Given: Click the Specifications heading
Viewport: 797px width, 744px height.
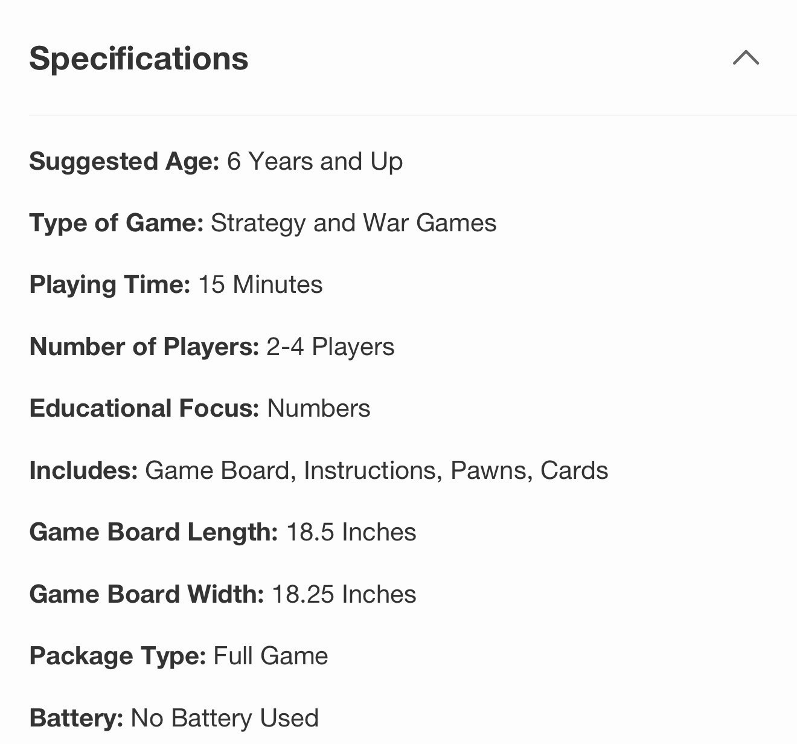Looking at the screenshot, I should [139, 59].
